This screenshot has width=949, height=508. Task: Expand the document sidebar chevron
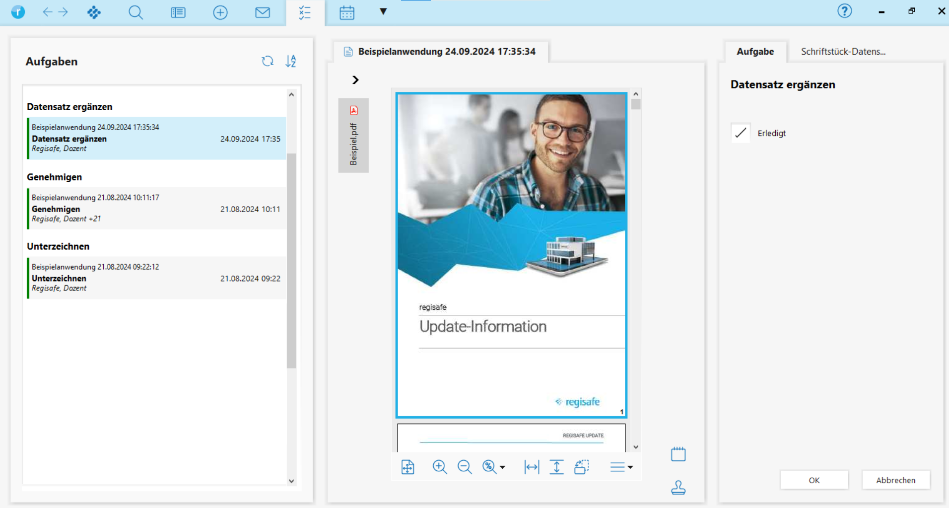tap(355, 80)
